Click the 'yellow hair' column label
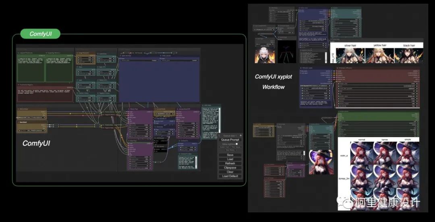 click(380, 45)
